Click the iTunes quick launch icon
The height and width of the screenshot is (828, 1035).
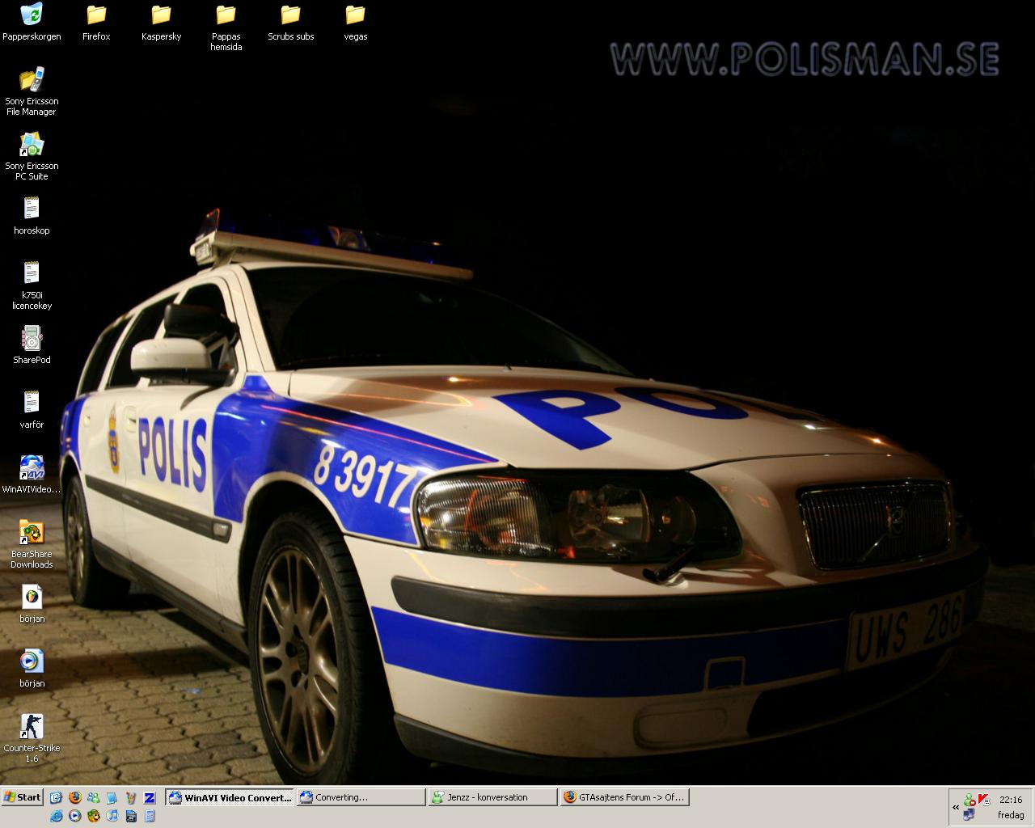(112, 815)
